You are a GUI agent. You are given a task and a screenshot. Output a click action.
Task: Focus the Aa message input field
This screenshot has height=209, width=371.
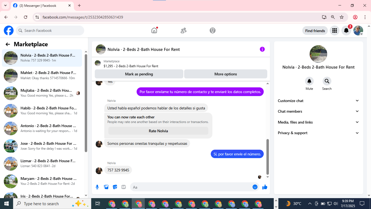point(191,187)
